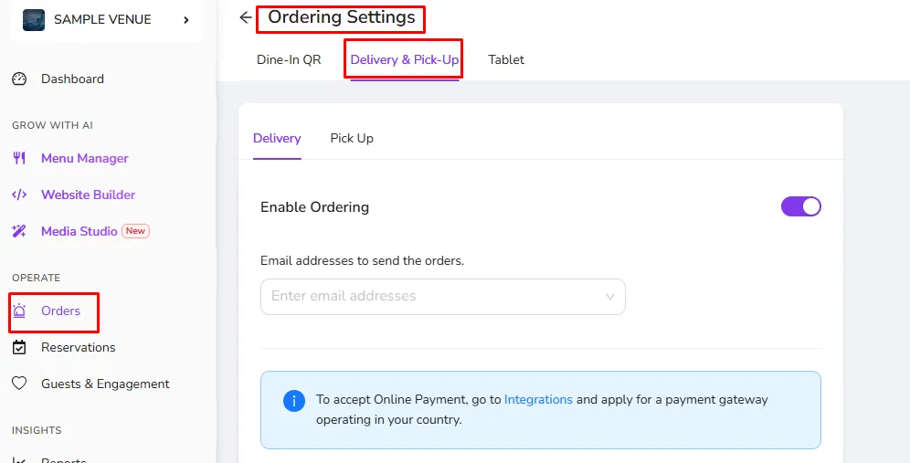910x463 pixels.
Task: Click the Guests & Engagement heart icon
Action: pyautogui.click(x=19, y=384)
